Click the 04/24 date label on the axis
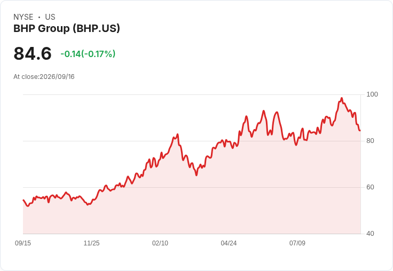The width and height of the screenshot is (393, 271). tap(229, 243)
